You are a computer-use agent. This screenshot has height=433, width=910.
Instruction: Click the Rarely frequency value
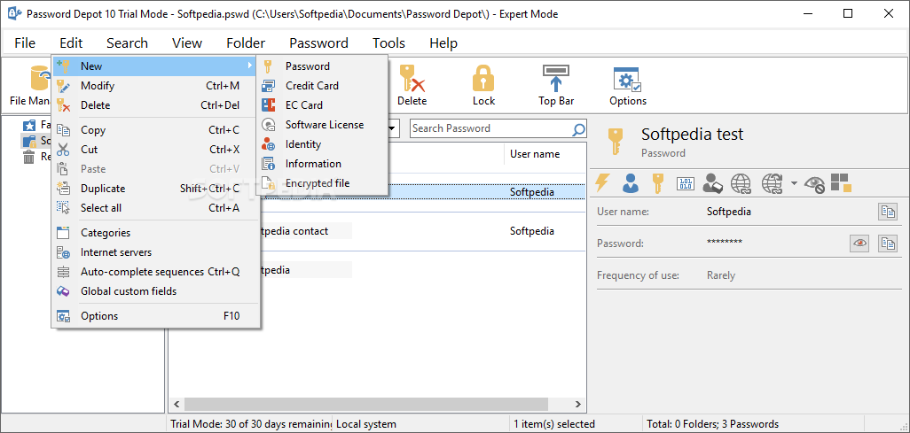click(721, 275)
